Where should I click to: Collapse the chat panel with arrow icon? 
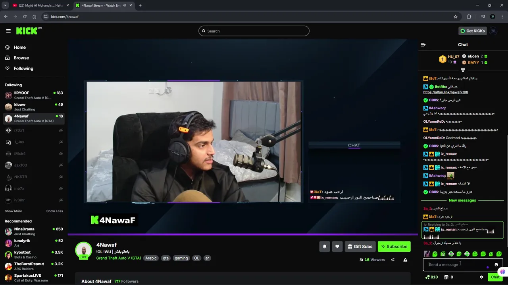[x=423, y=45]
